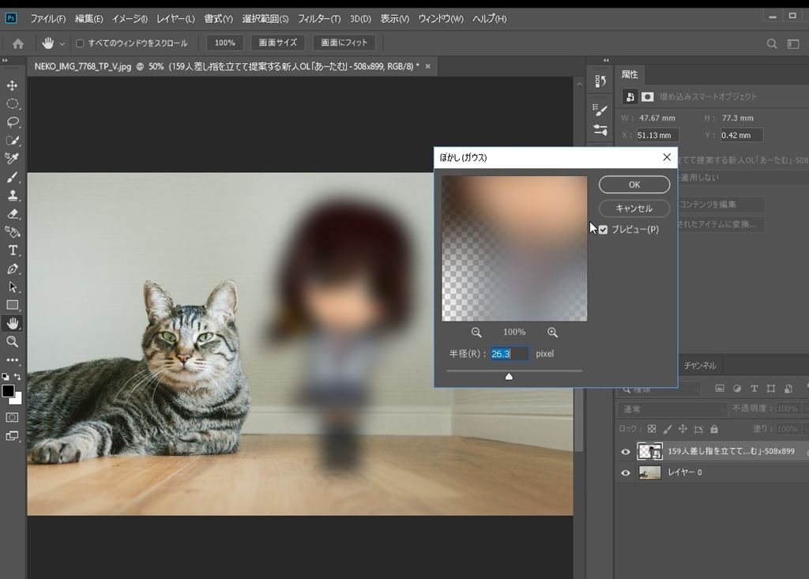Pick the Clone Stamp tool

(12, 195)
